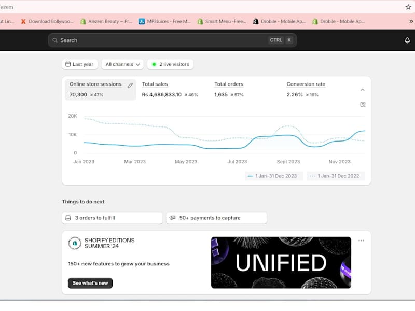Bookmark page with star icon
The height and width of the screenshot is (311, 415).
408,7
